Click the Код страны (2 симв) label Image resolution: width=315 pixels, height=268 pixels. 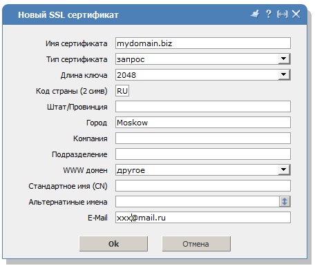point(72,91)
